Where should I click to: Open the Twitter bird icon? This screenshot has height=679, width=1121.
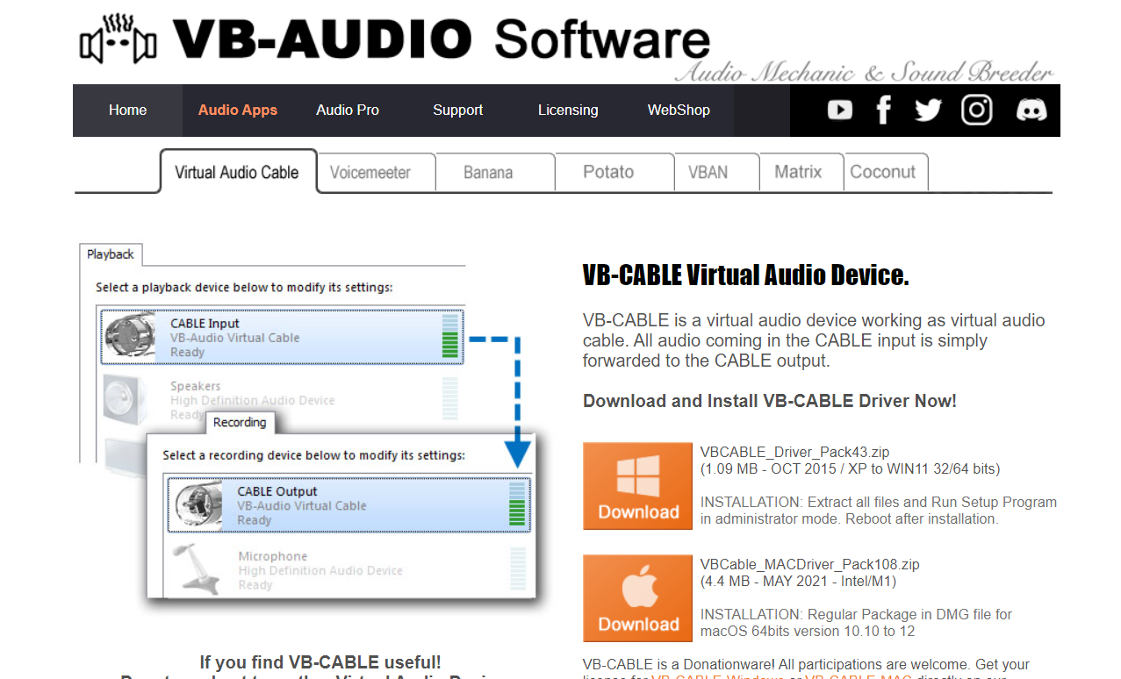pyautogui.click(x=928, y=110)
